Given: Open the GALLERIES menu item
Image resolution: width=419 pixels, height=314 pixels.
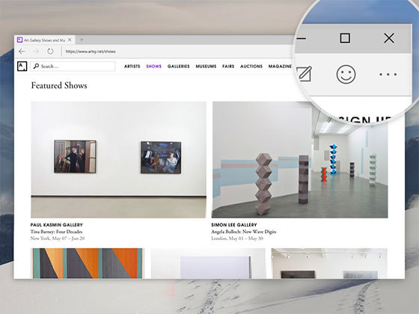Looking at the screenshot, I should (x=179, y=67).
